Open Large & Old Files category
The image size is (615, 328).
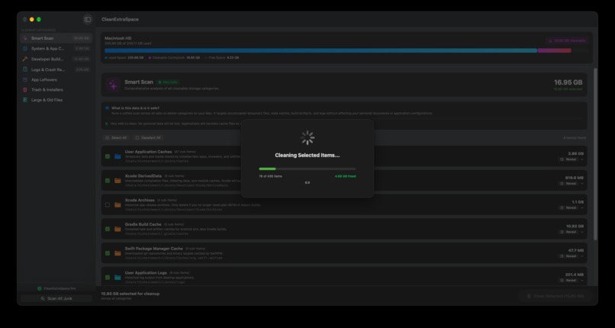click(x=56, y=100)
